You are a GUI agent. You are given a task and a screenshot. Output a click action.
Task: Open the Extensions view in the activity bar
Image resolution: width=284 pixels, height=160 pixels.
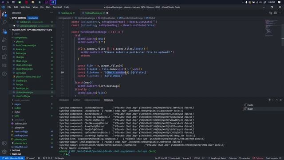pos(4,57)
